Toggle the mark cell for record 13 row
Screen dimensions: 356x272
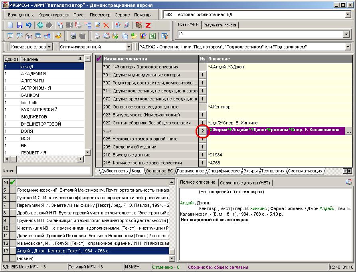[13, 251]
